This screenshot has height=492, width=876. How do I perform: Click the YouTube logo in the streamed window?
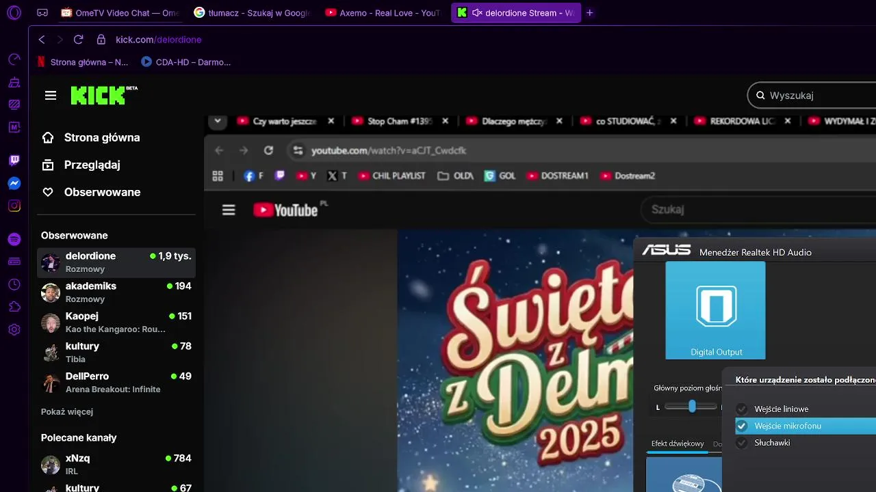click(x=285, y=210)
